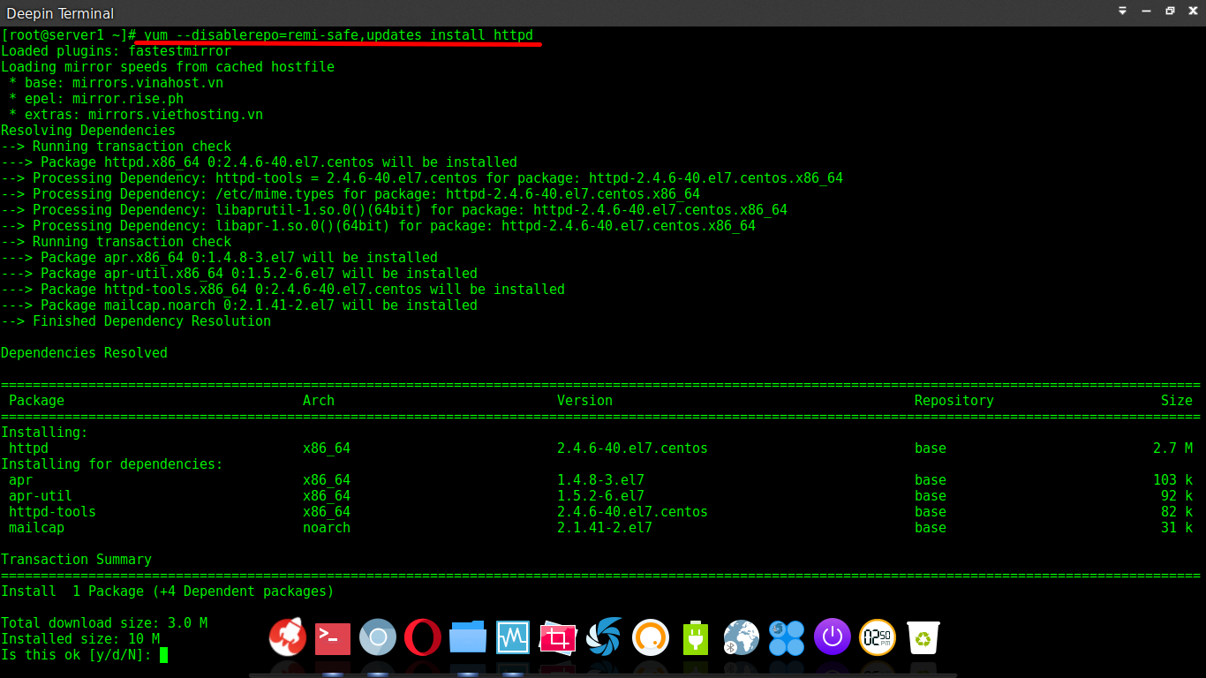The image size is (1206, 678).
Task: Click the 'Version' column header
Action: (584, 401)
